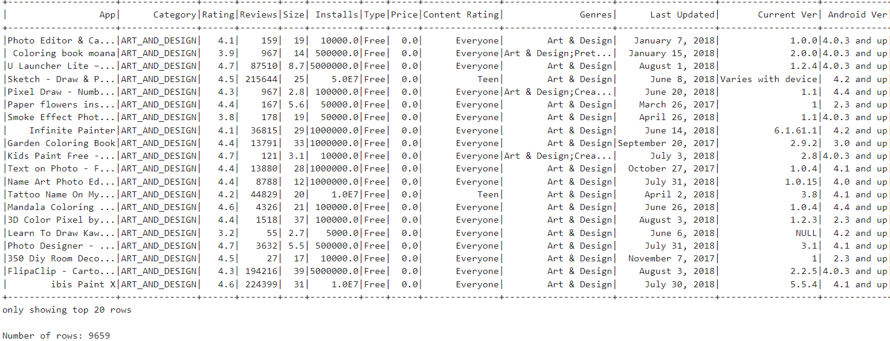
Task: Click the version "5.5.4"
Action: (804, 285)
